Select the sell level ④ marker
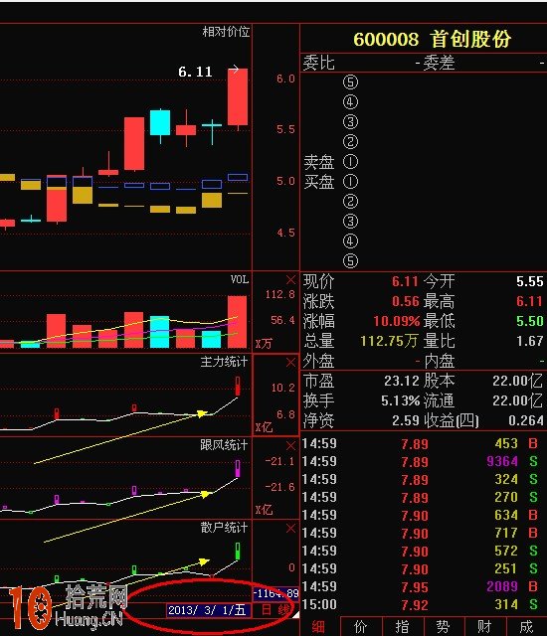Viewport: 547px width, 636px height. 351,101
